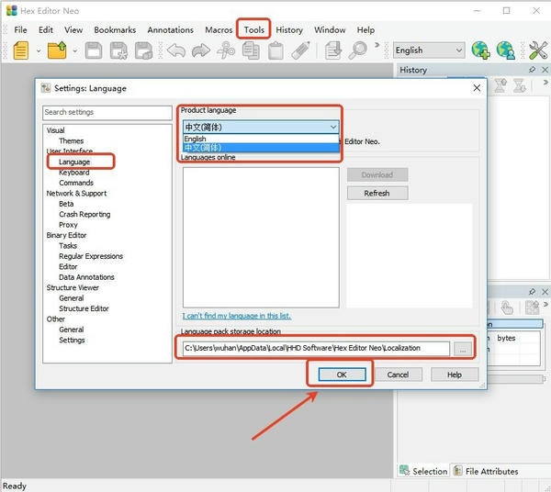
Task: Click the globe with user icon
Action: pyautogui.click(x=505, y=50)
